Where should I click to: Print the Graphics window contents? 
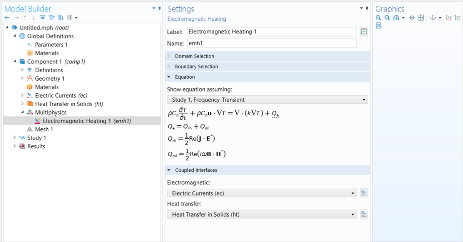point(378,25)
